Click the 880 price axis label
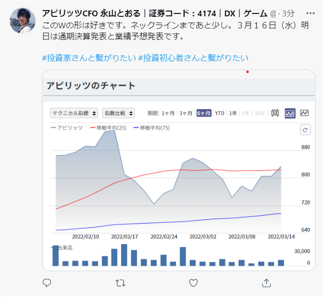Viewport: 323px width, 299px height. (x=306, y=147)
